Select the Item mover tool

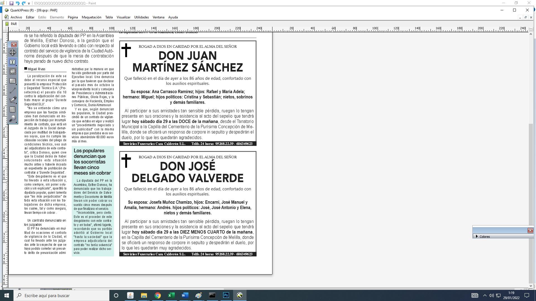pyautogui.click(x=13, y=52)
